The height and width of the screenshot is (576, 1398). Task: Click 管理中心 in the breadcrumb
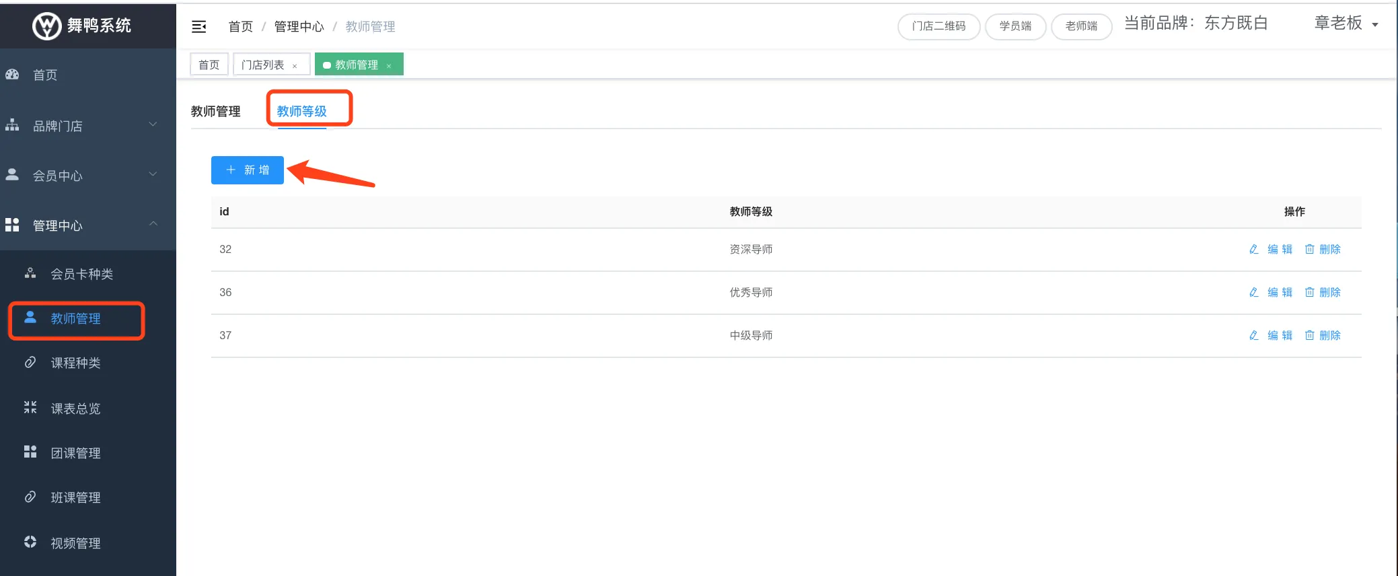pos(299,27)
